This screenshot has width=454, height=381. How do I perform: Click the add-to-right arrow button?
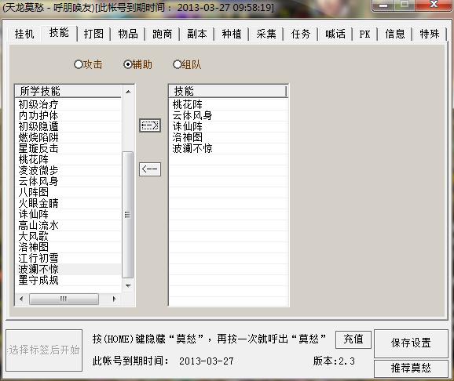150,125
